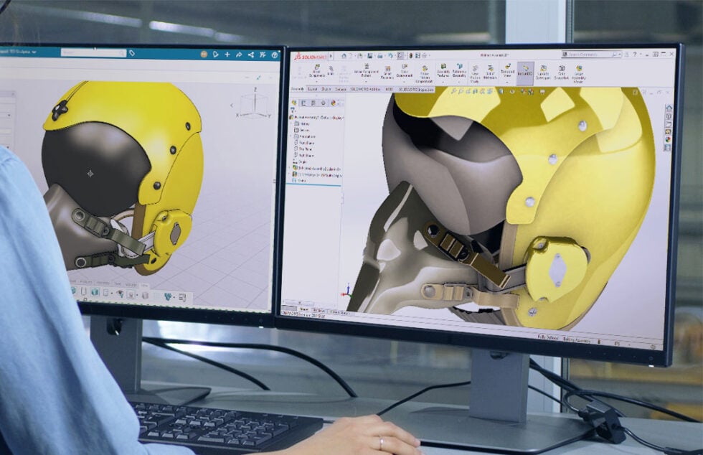Click the tag icon beside the search field
The width and height of the screenshot is (703, 455).
pos(131,52)
